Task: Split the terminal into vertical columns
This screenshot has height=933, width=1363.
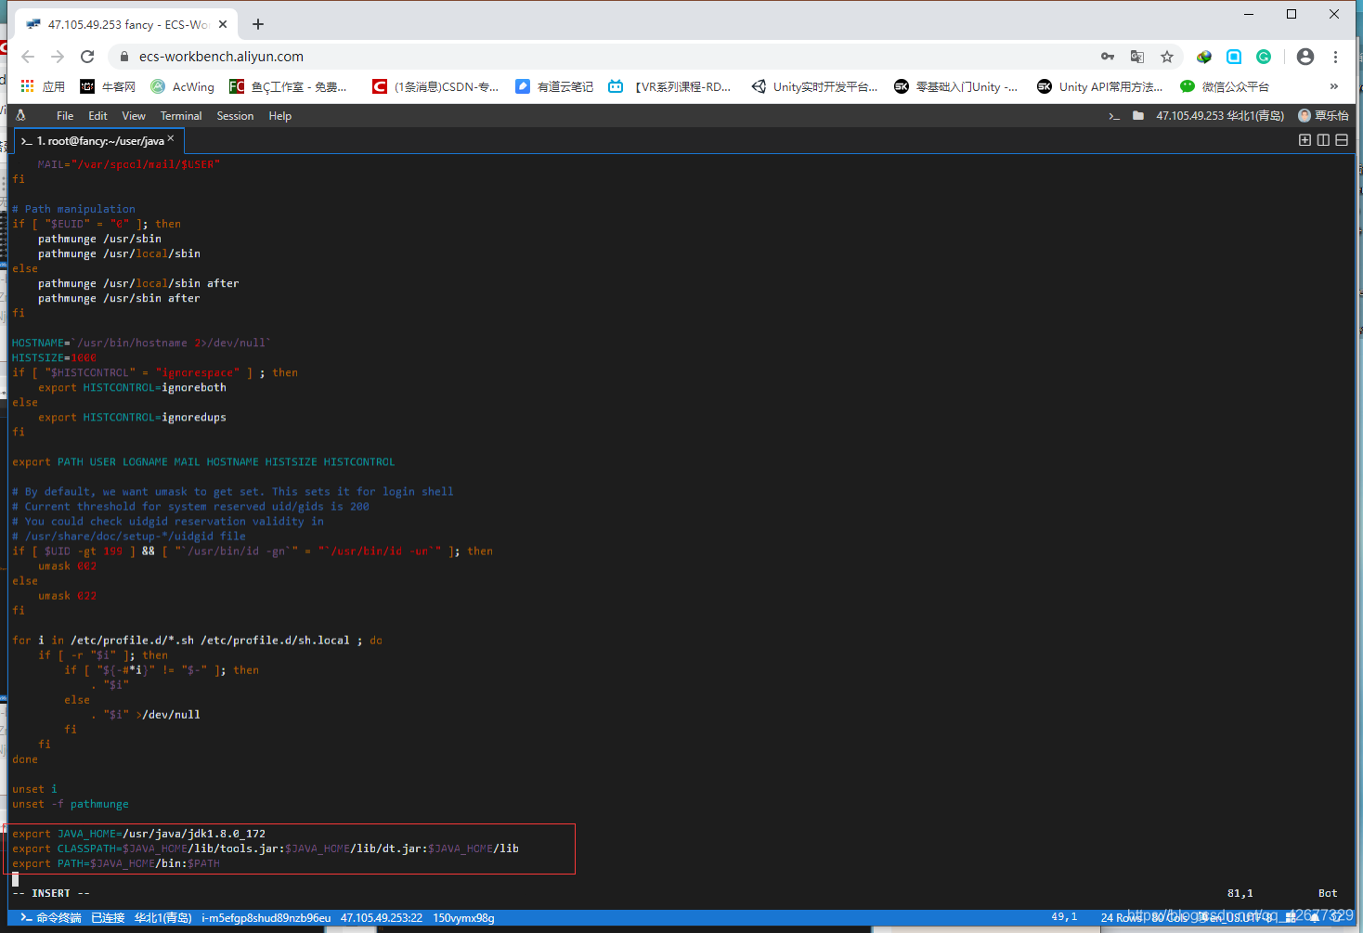Action: pos(1323,140)
